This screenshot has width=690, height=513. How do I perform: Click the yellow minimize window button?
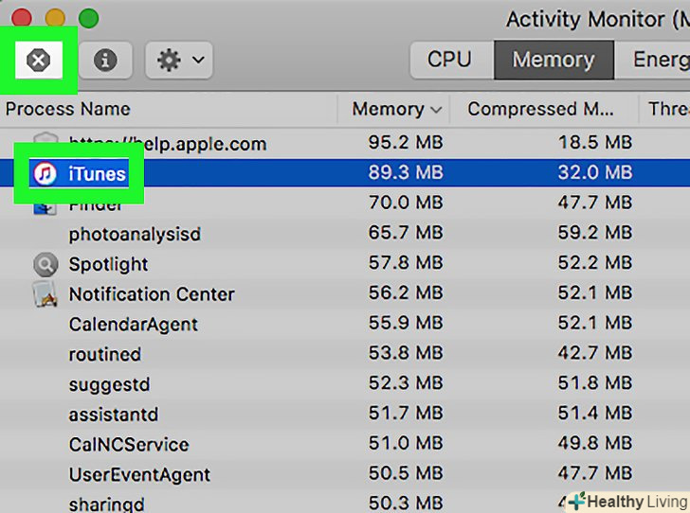[55, 18]
